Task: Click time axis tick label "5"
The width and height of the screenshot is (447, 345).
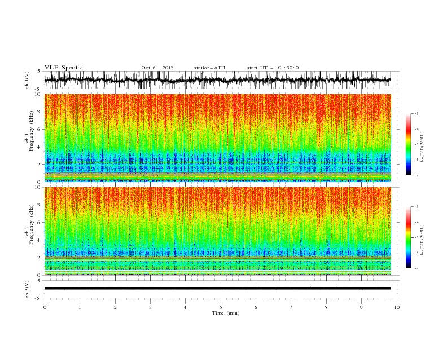Action: coord(221,307)
